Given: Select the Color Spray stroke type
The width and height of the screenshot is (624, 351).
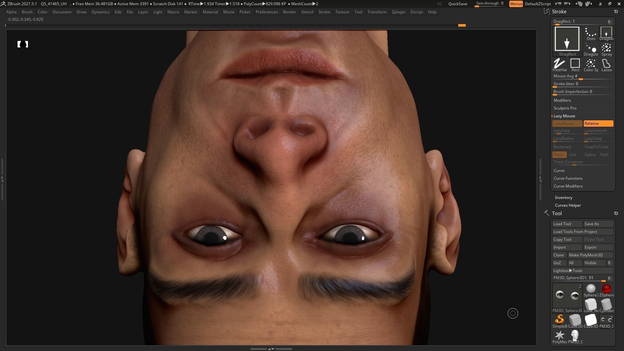Looking at the screenshot, I should (x=591, y=65).
